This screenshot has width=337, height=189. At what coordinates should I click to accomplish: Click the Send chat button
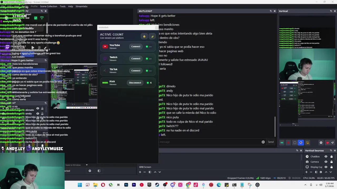click(271, 142)
